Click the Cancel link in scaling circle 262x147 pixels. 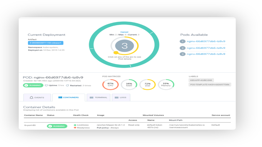124,32
